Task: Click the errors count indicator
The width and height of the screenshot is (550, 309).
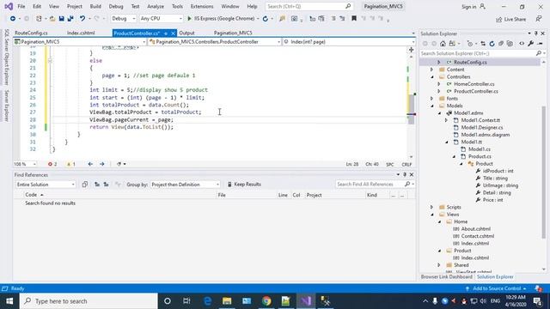Action: coord(52,164)
